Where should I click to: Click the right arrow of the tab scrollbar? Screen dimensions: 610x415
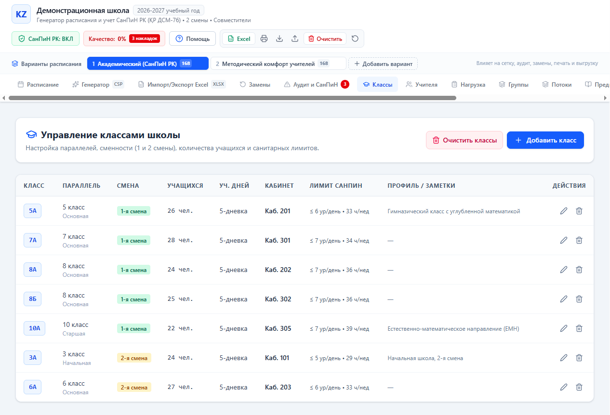tap(606, 98)
